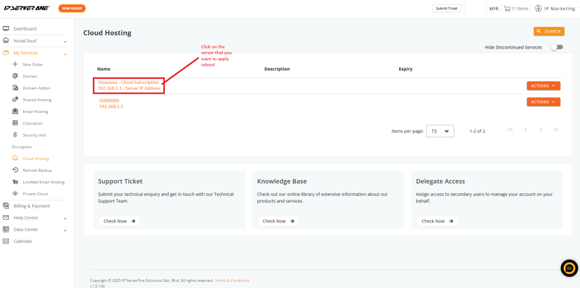The height and width of the screenshot is (288, 580).
Task: Open Actions dropdown for SS000000 server
Action: click(x=543, y=102)
